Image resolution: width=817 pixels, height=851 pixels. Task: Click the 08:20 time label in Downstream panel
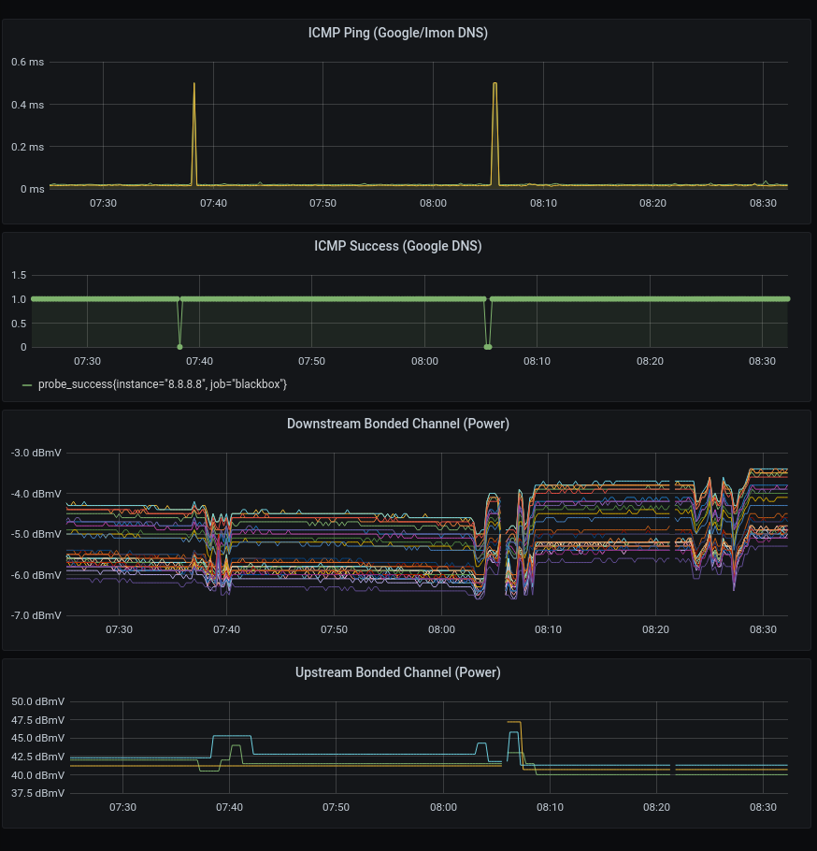pos(656,629)
